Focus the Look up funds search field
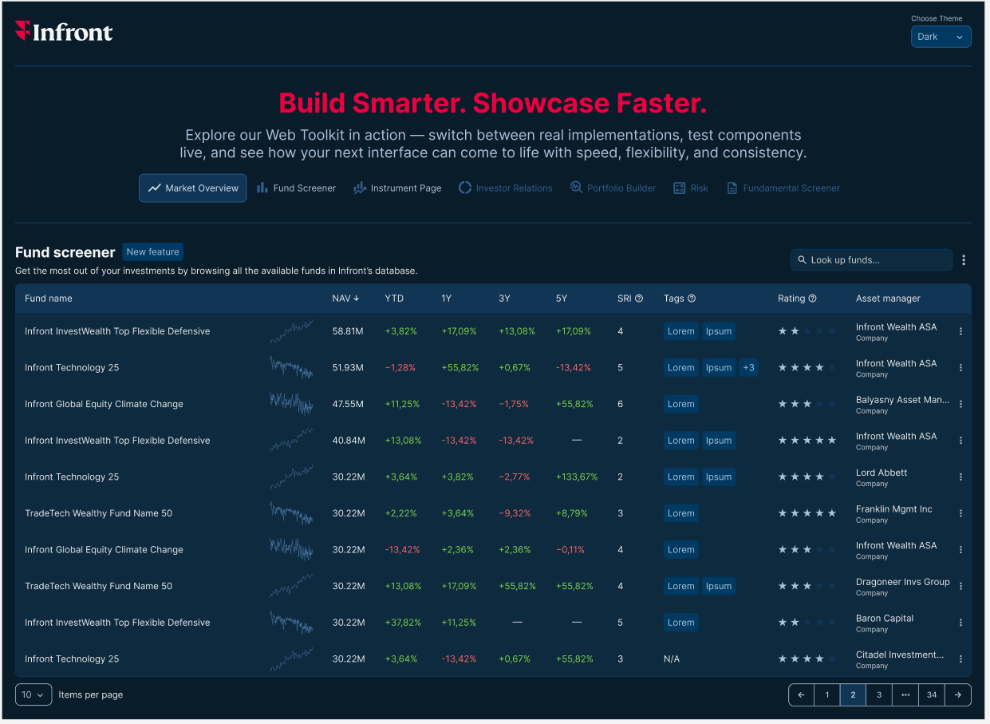The image size is (990, 724). click(x=871, y=260)
